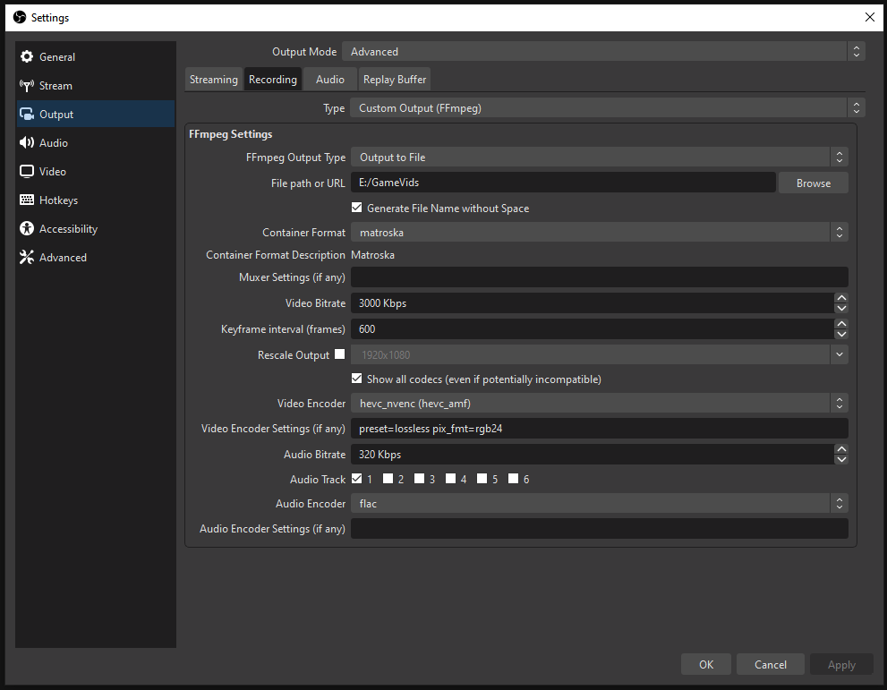Click the Browse button
The height and width of the screenshot is (690, 887).
(x=813, y=182)
